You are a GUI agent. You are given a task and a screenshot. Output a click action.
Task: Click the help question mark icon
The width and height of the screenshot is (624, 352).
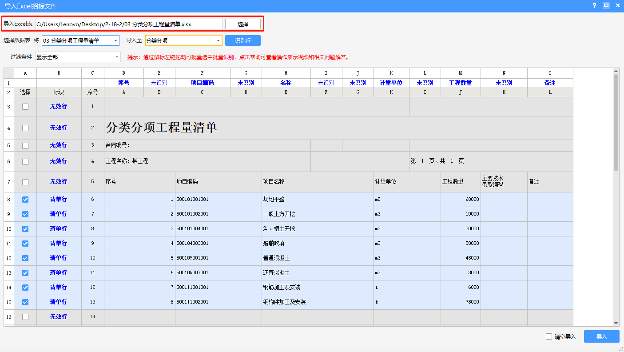pos(594,6)
